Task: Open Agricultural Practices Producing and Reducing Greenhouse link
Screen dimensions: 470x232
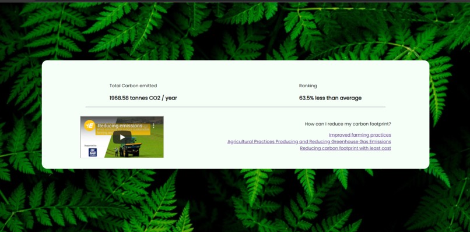Action: (x=309, y=142)
